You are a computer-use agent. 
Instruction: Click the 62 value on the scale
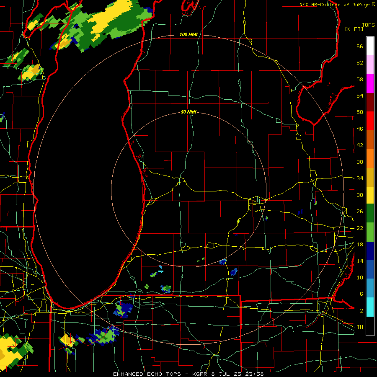360,63
